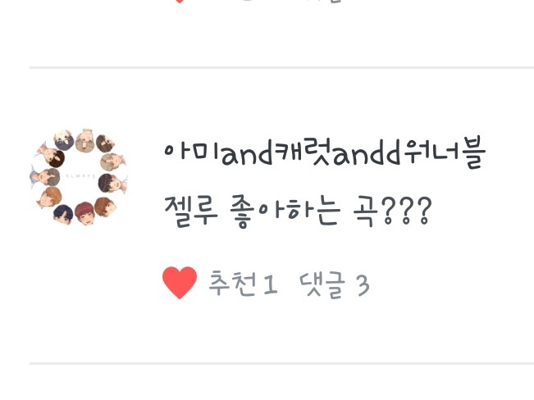
Task: Click the ALWAYS text inside profile image
Action: [80, 176]
